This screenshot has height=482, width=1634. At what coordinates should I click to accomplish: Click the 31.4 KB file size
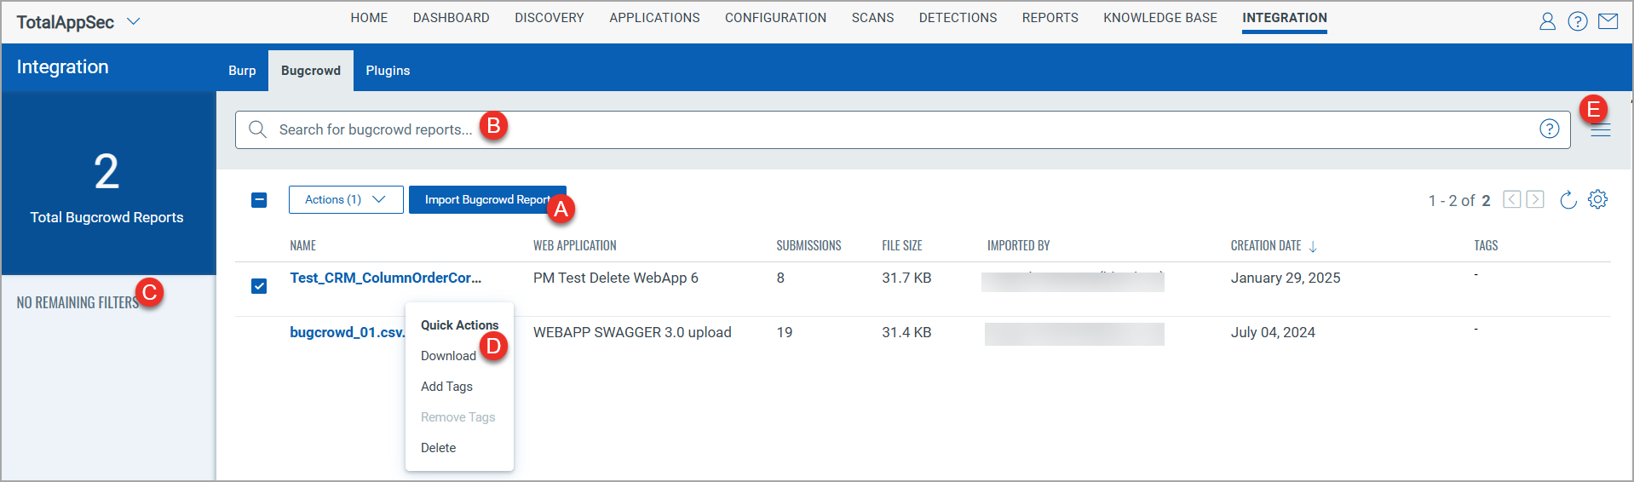click(906, 332)
